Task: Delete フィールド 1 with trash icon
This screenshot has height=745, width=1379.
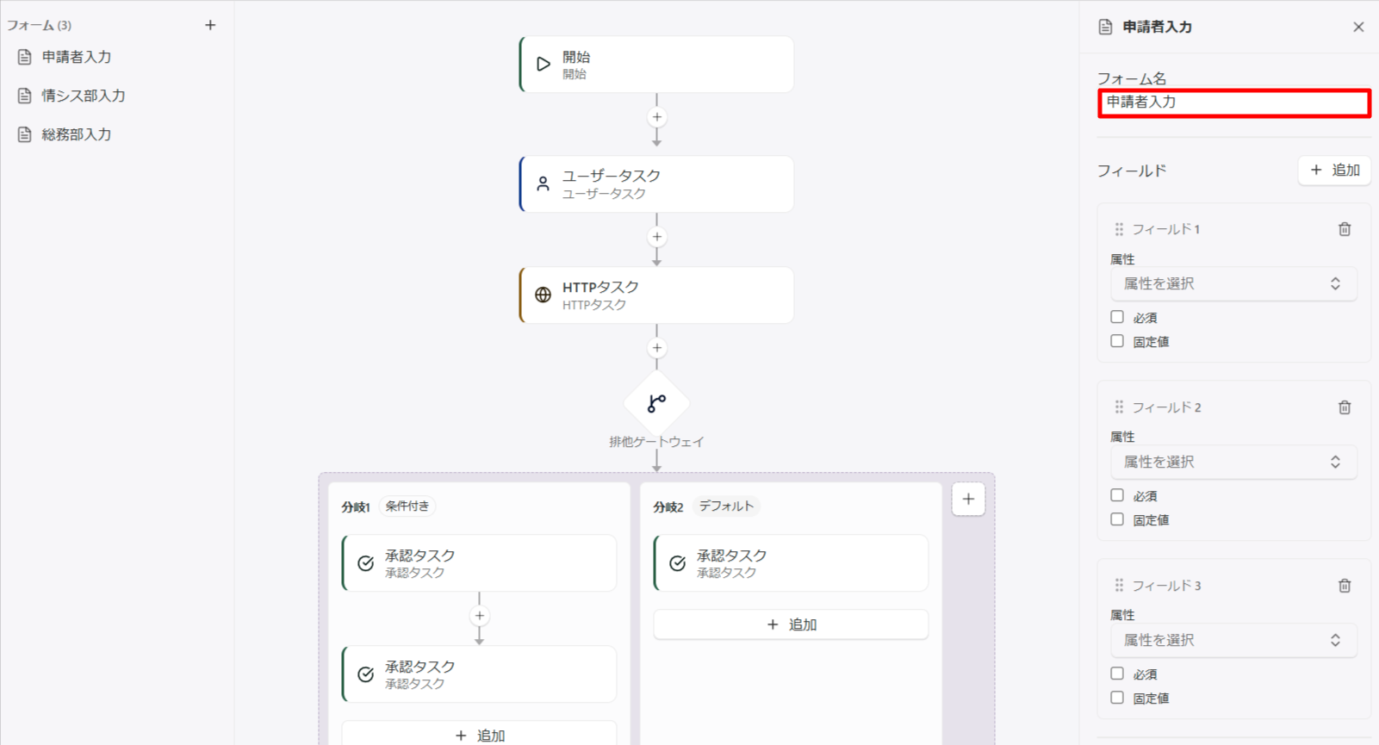Action: point(1345,229)
